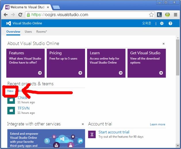Switch to the Users tab
This screenshot has height=149, width=181.
[28, 31]
